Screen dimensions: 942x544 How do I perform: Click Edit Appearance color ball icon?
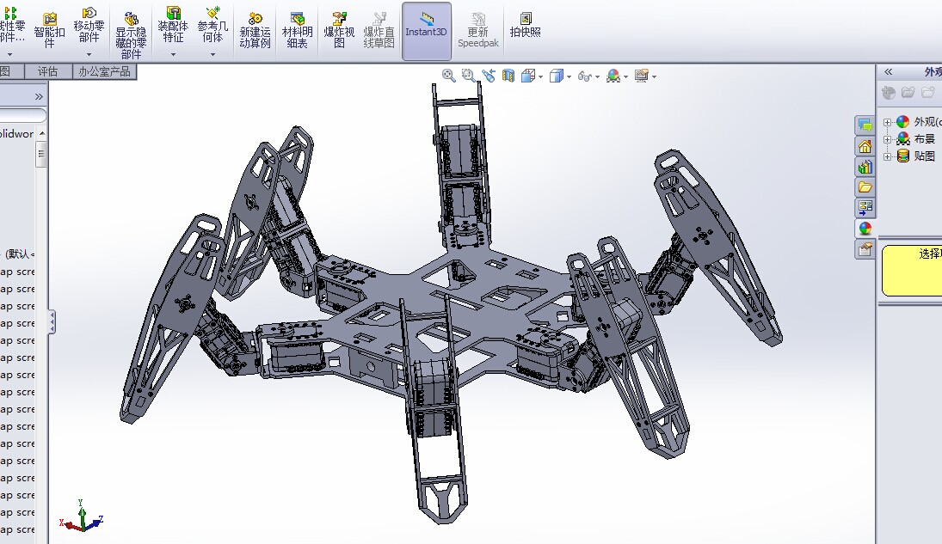pos(613,76)
